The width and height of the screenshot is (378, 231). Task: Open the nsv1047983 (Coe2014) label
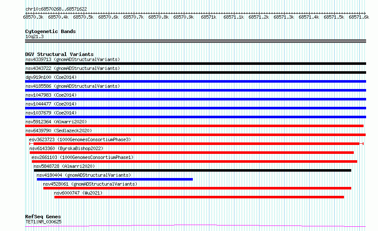pos(51,95)
